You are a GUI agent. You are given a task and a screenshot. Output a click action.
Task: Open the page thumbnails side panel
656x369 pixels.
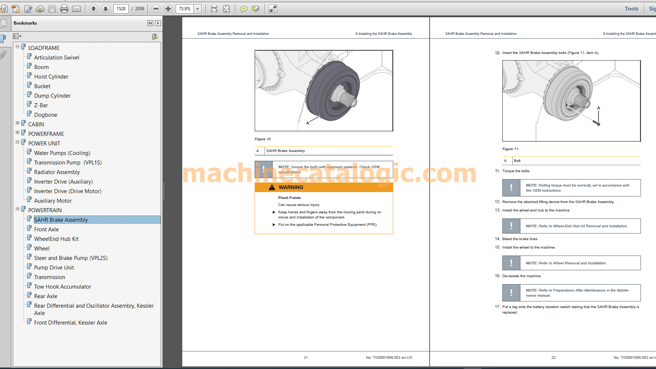pyautogui.click(x=3, y=24)
